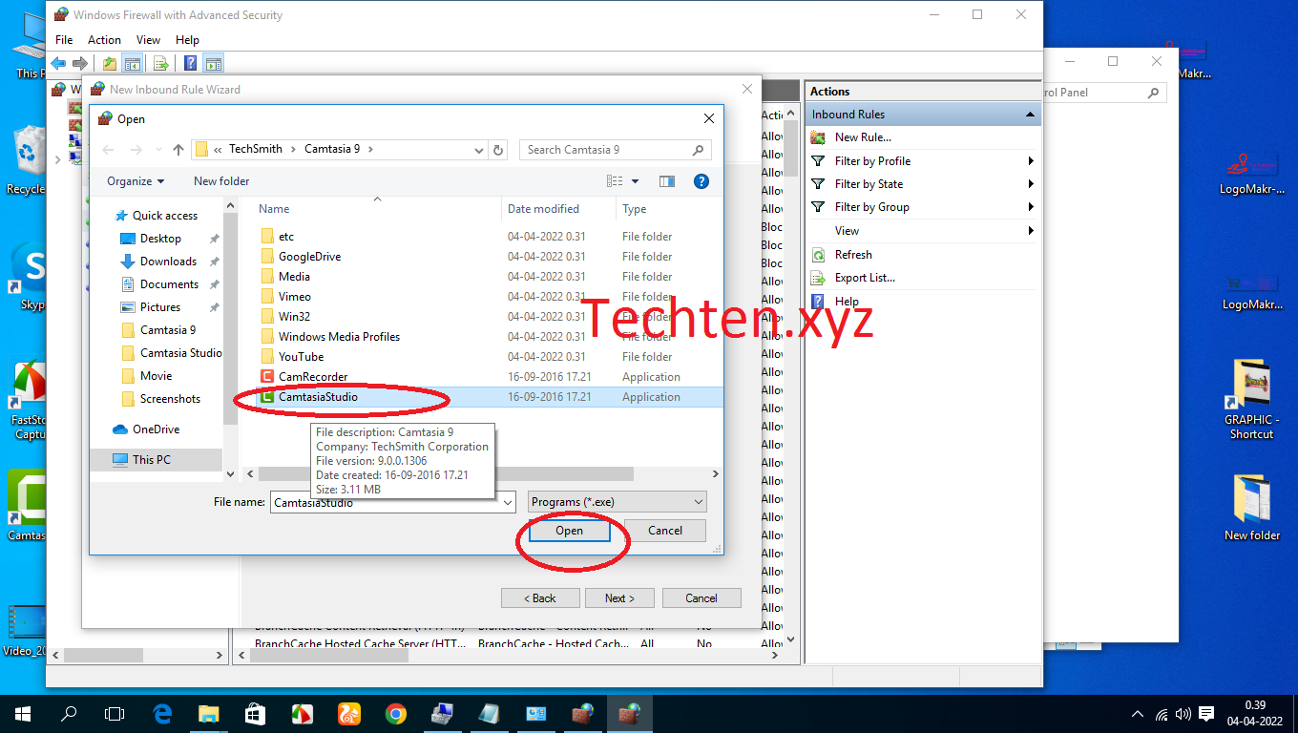Open Desktop under Quick access

(x=160, y=239)
